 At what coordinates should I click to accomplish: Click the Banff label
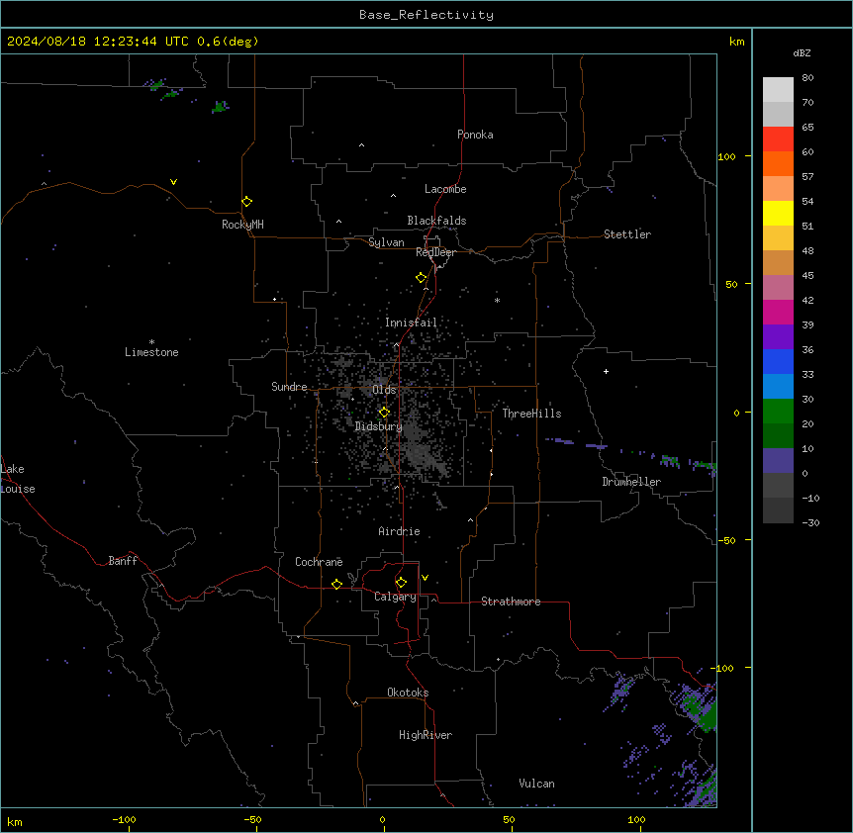[x=123, y=561]
